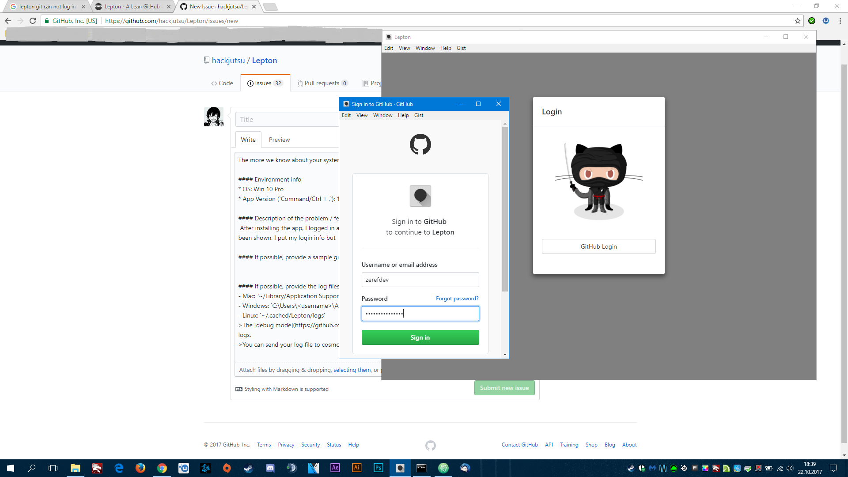Viewport: 848px width, 477px height.
Task: Open the Gist menu in the sign-in window
Action: click(x=418, y=115)
